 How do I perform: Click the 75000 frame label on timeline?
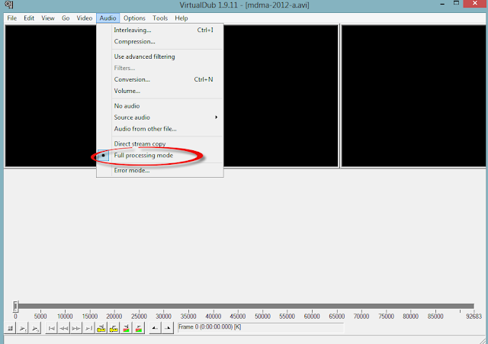[386, 317]
